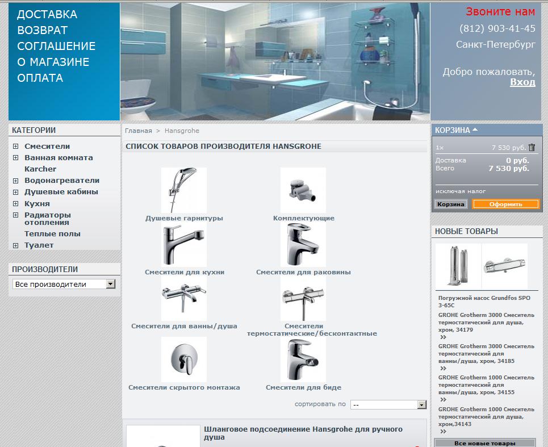This screenshot has width=548, height=447.
Task: Open the О МАГАЗИНЕ menu page
Action: pyautogui.click(x=53, y=62)
